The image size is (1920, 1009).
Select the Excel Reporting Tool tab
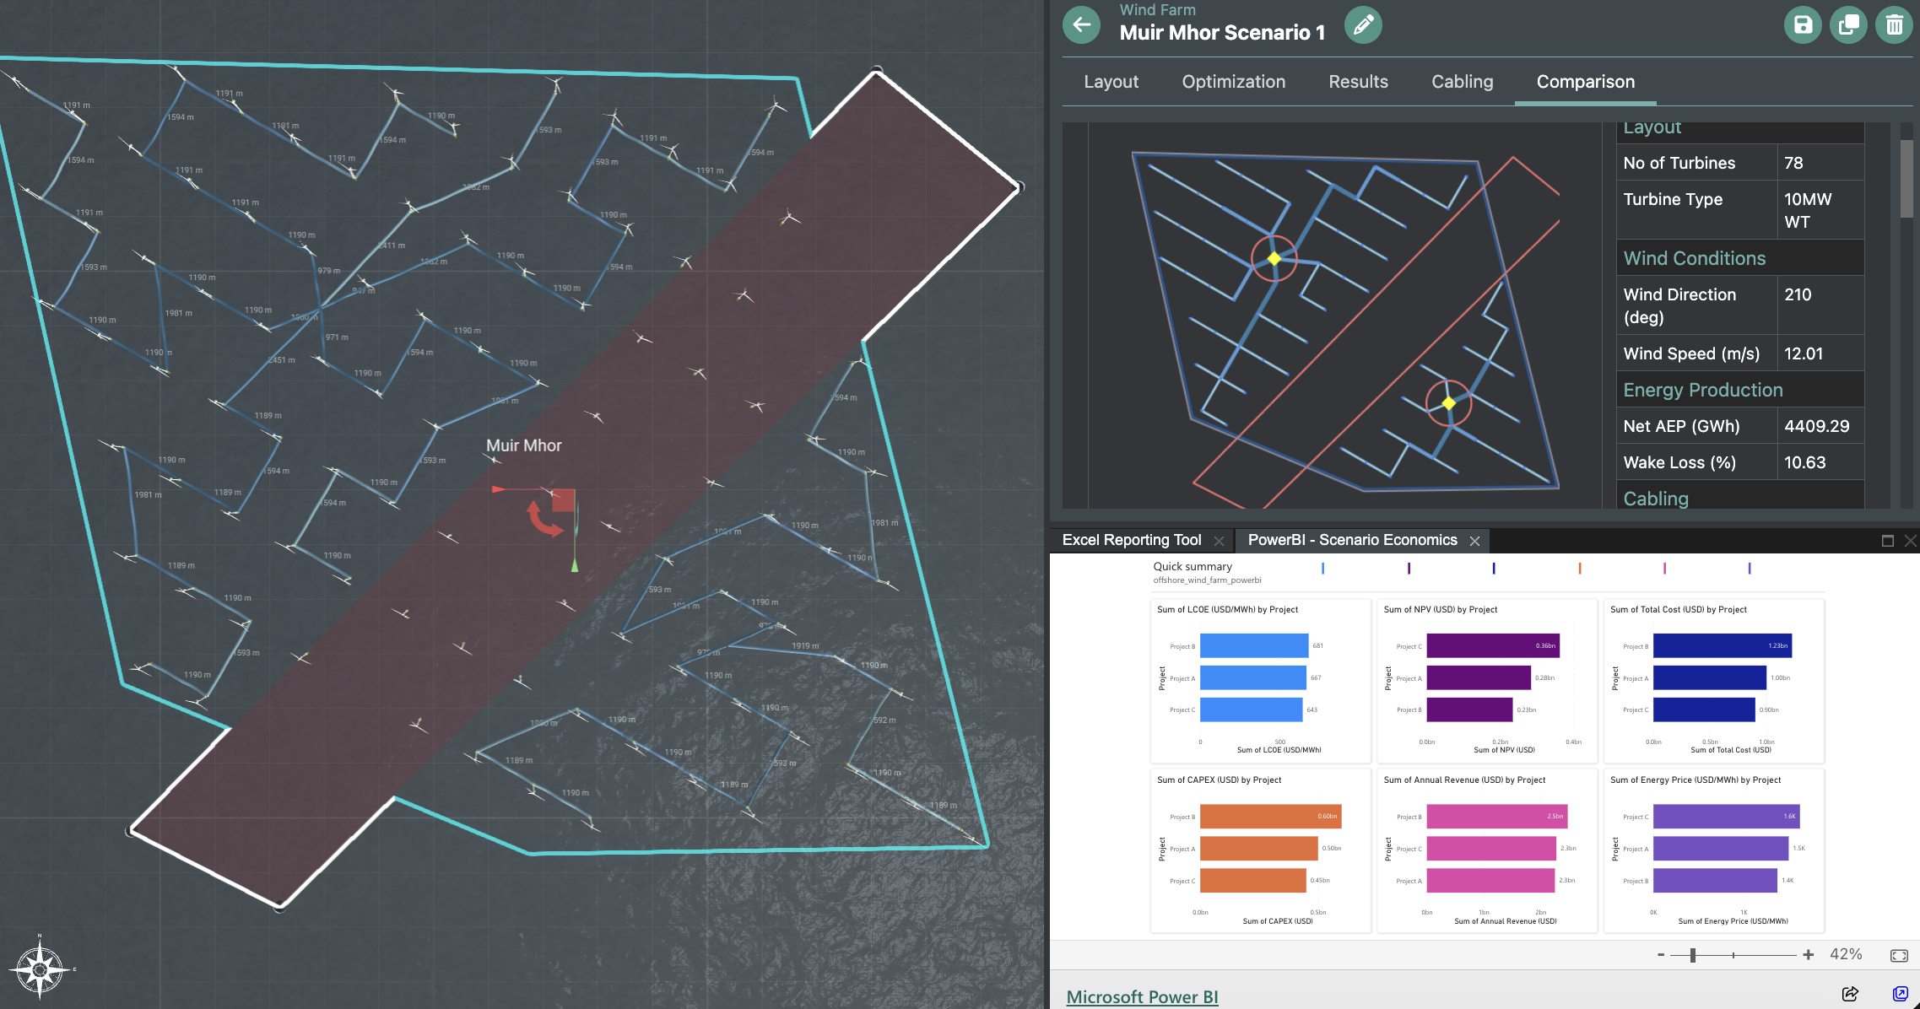(x=1131, y=540)
